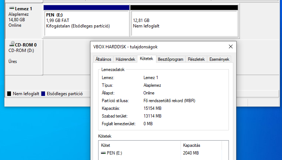Screen dimensions: 282x160
Task: Select the CD-ROM 0 label
Action: pyautogui.click(x=26, y=45)
